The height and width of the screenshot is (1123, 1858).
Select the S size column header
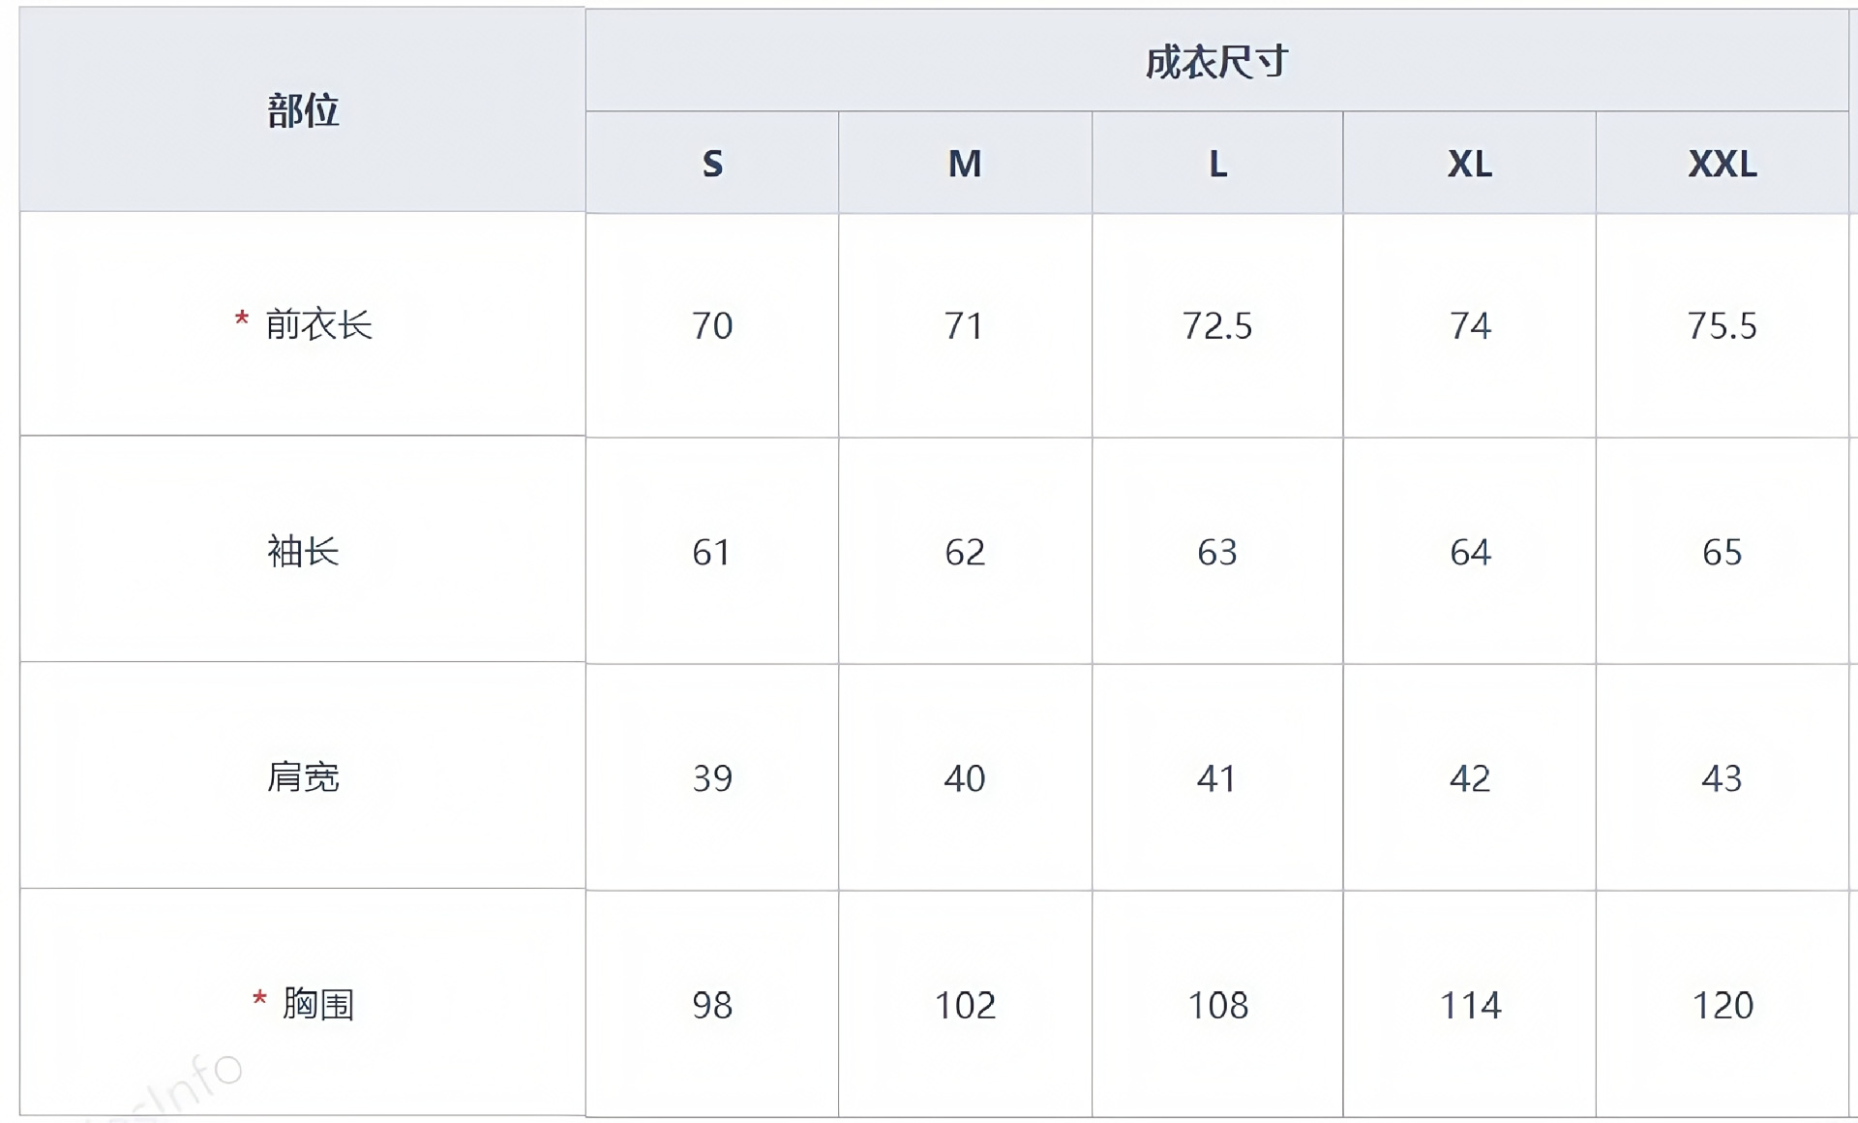pos(712,164)
